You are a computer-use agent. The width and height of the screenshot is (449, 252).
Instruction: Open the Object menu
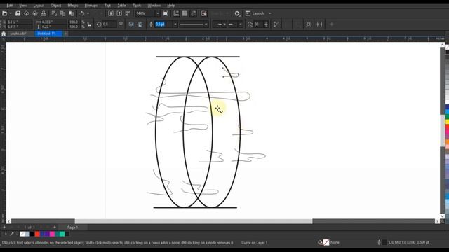[x=55, y=6]
